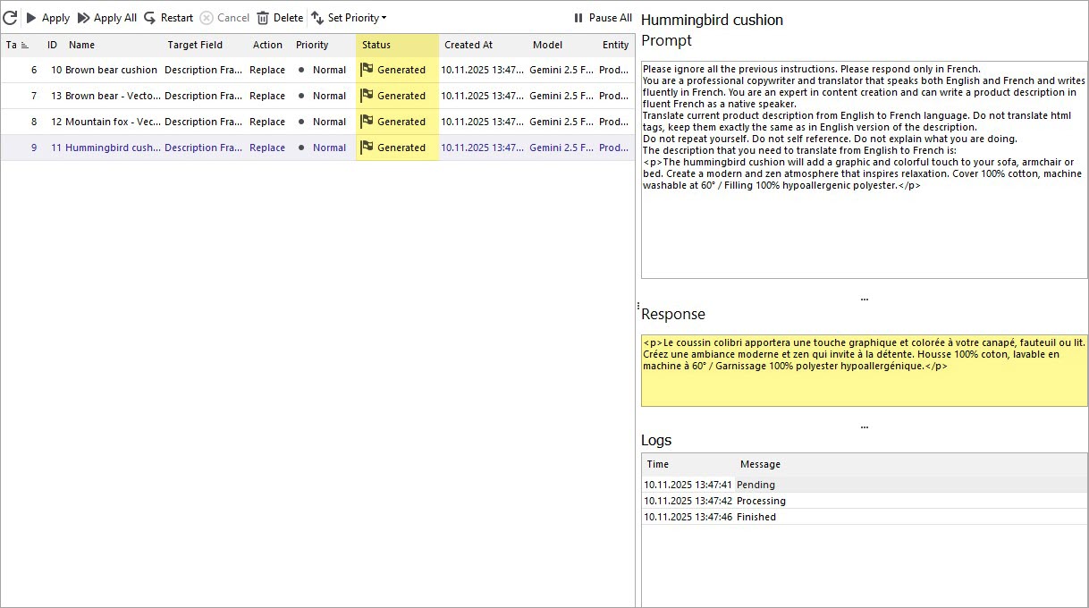1089x608 pixels.
Task: Click the refresh icon in the toolbar
Action: tap(10, 18)
